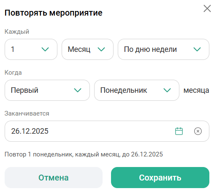The image size is (214, 194).
Task: Click the Когда label
Action: coord(13,73)
